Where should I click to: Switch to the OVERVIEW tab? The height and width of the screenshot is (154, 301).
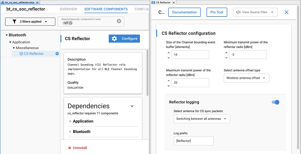[69, 9]
